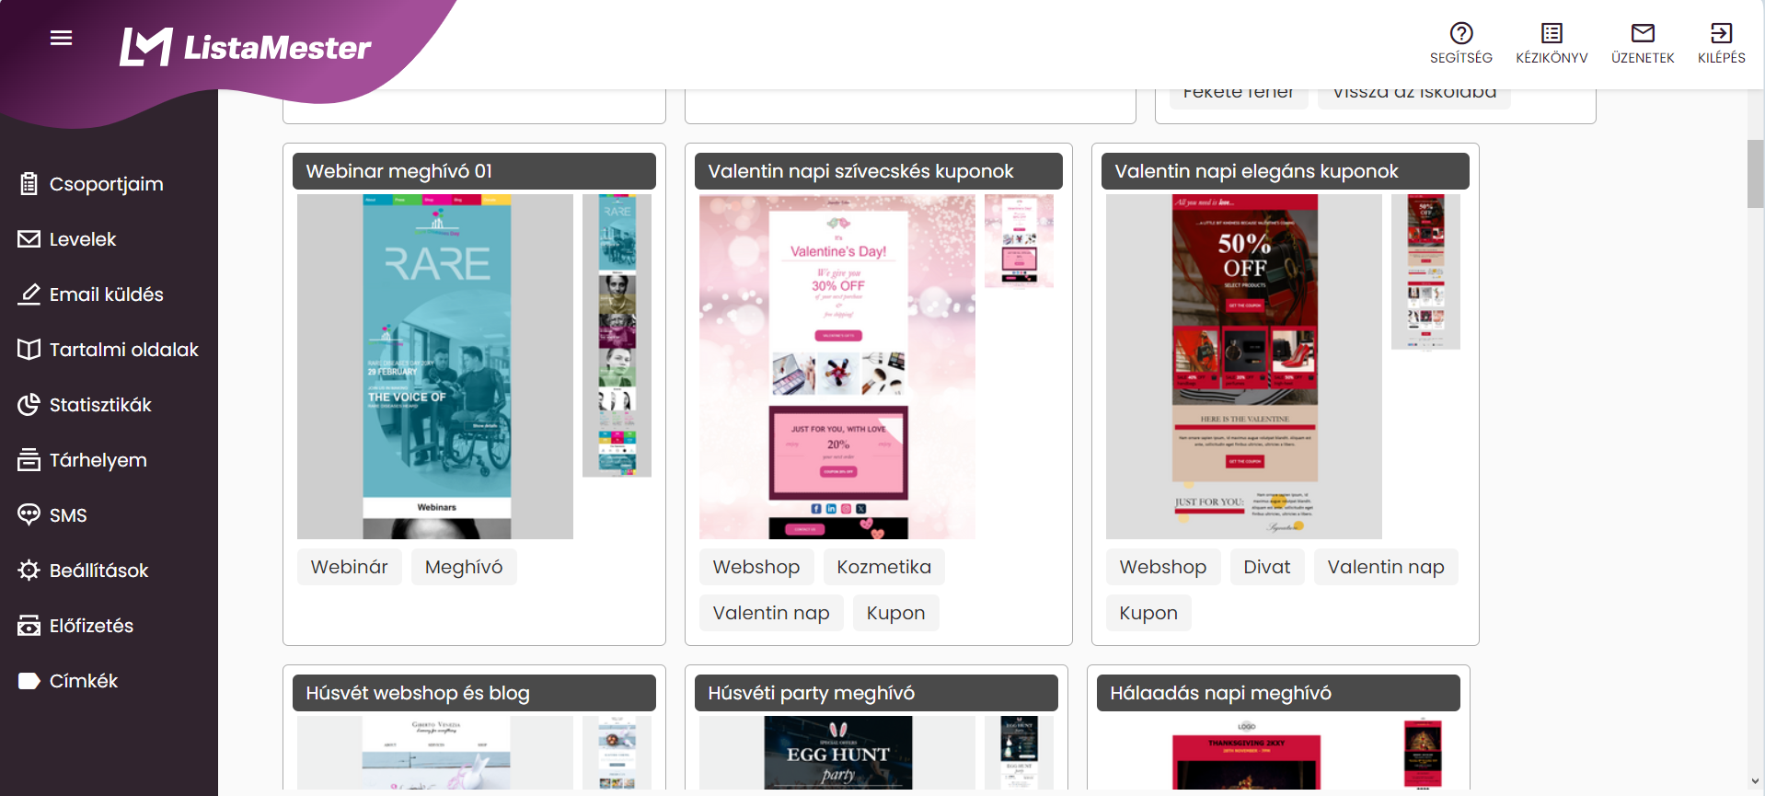Open the small elegant coupon thumbnail

(x=1425, y=271)
